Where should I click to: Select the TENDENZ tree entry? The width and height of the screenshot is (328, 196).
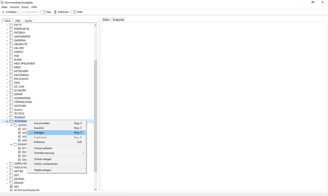click(x=20, y=118)
